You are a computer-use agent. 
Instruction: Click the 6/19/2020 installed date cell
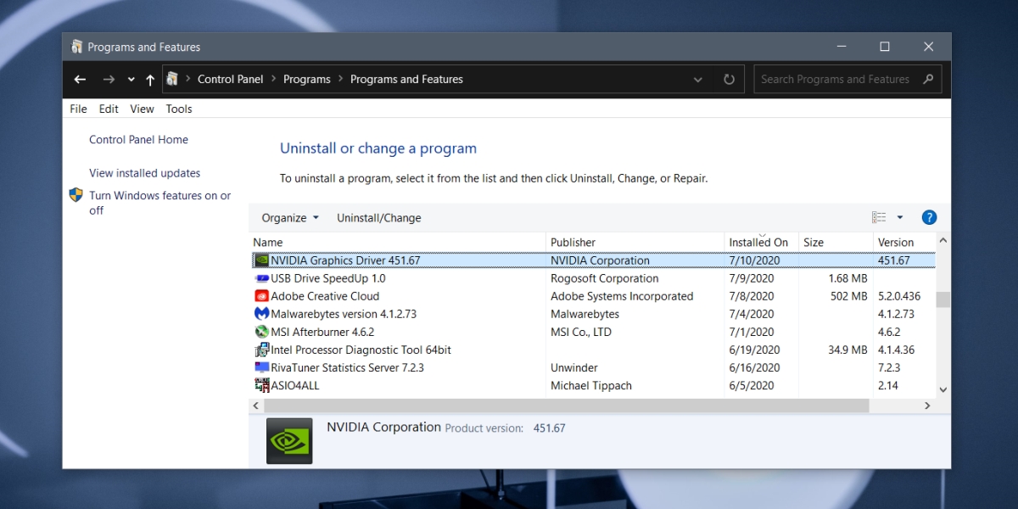pos(754,350)
